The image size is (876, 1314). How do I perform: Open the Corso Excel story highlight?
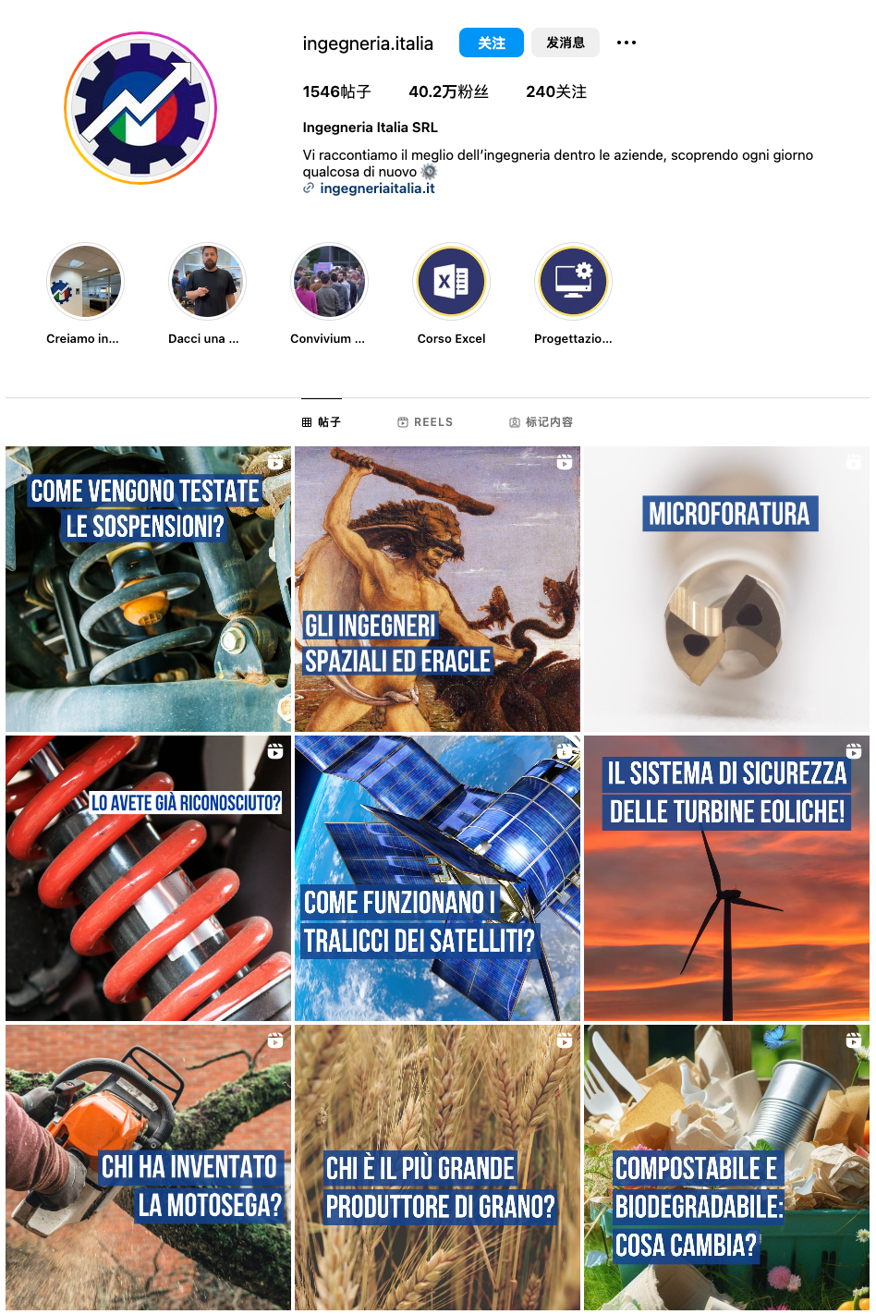451,281
